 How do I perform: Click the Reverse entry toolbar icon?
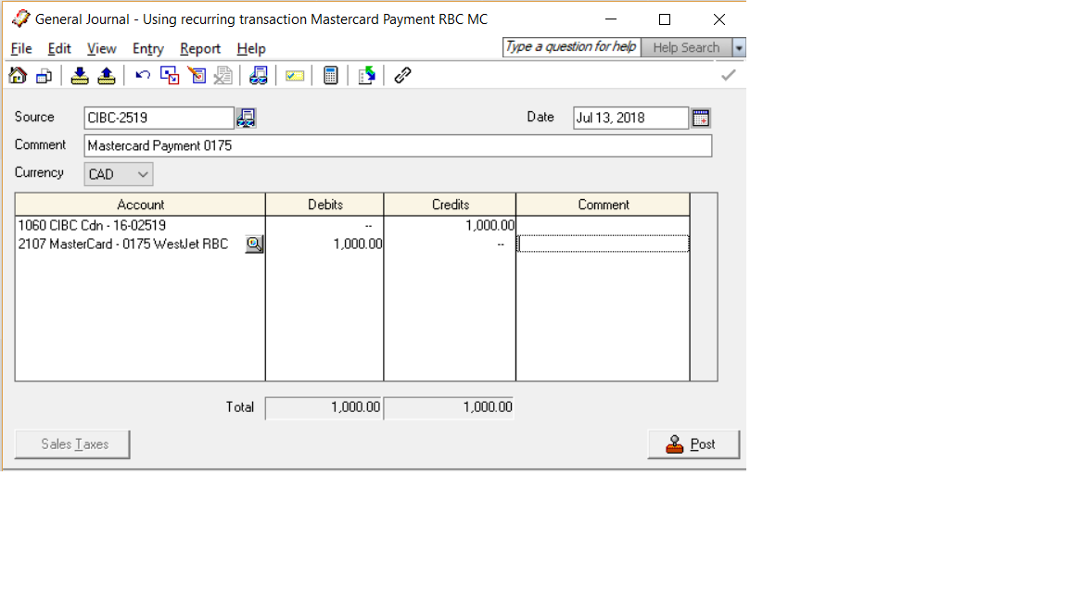pos(170,76)
